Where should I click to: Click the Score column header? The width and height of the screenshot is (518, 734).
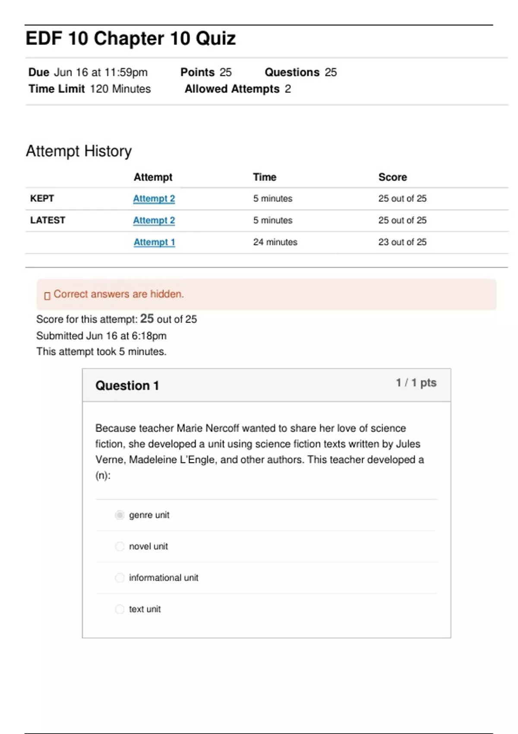392,177
